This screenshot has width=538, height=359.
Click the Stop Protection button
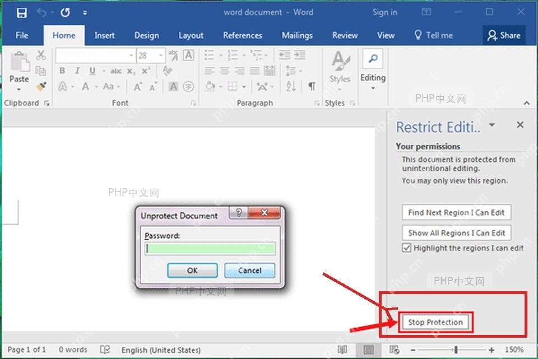[435, 322]
